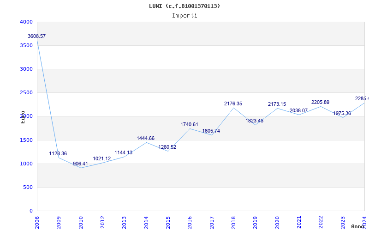Select the data label 2176.35
Screen dimensions: 369x231
coord(233,103)
